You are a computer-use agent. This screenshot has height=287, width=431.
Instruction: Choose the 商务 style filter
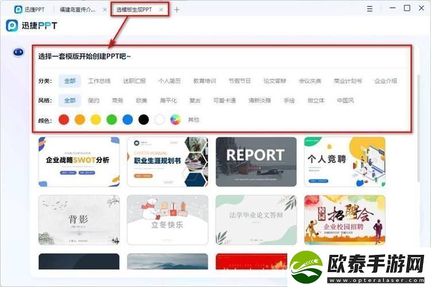[118, 100]
